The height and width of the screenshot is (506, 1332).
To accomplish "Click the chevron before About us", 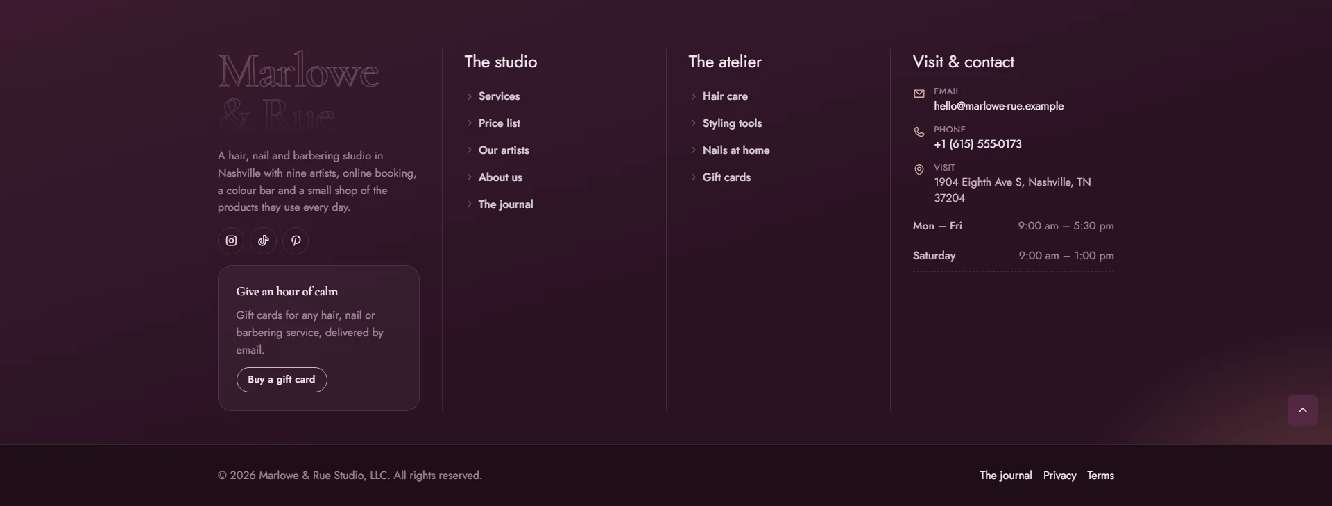I will point(470,177).
